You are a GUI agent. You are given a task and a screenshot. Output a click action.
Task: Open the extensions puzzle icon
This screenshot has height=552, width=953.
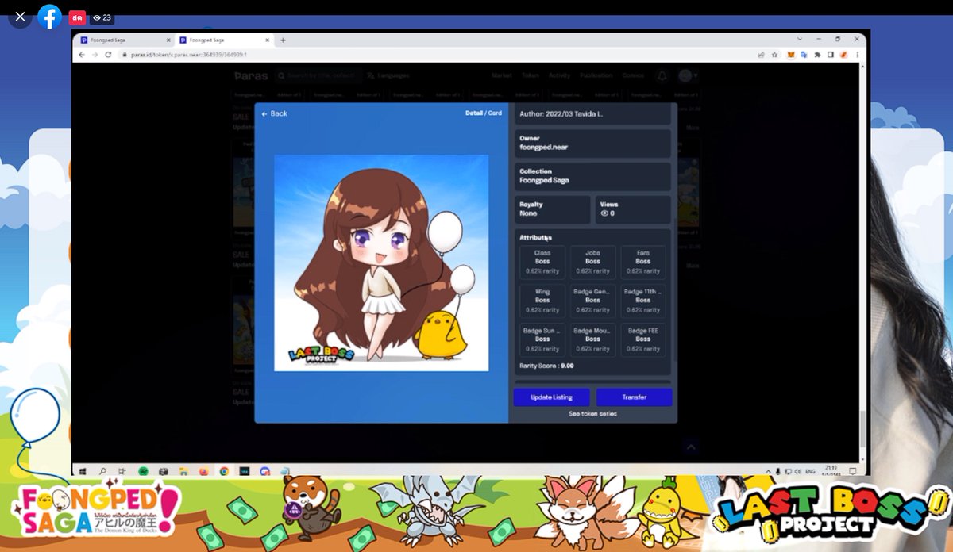tap(817, 55)
